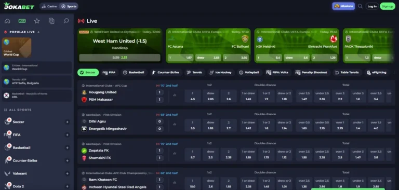The width and height of the screenshot is (399, 190).
Task: Bet West Ham handicap odds 2.51
Action: 120,58
